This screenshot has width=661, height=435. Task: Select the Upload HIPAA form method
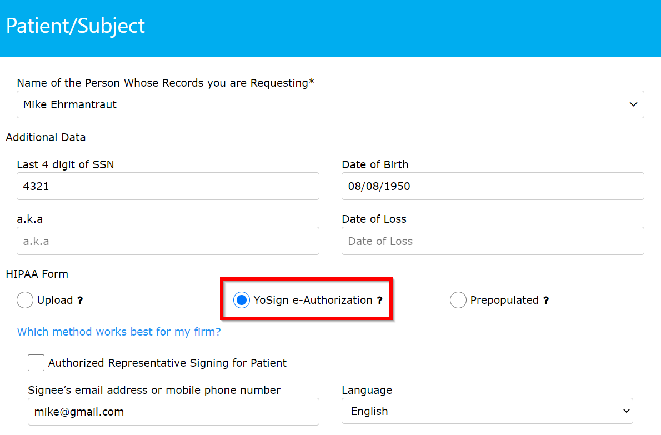(x=25, y=300)
